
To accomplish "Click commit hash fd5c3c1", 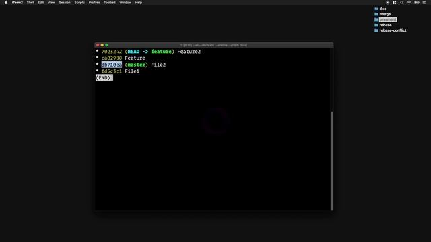I will click(x=112, y=71).
